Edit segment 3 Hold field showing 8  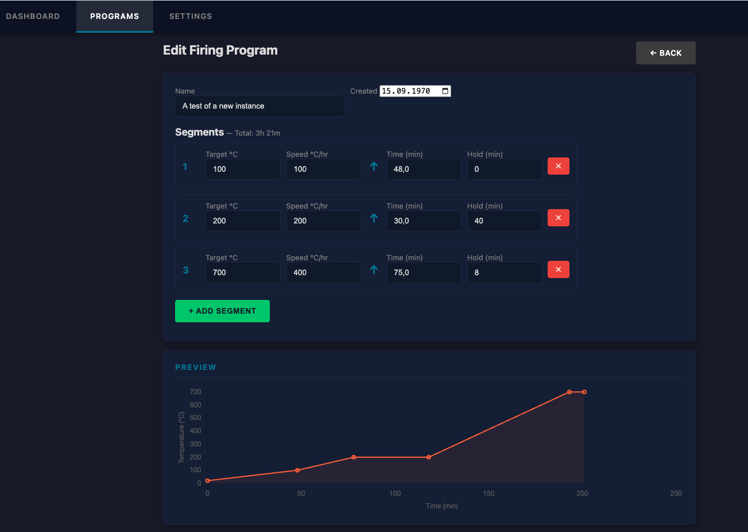[504, 272]
